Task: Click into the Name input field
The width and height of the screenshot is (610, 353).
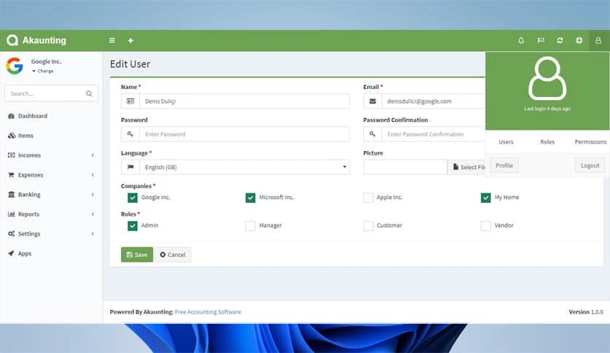Action: click(244, 101)
